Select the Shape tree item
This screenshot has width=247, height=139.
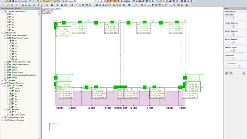click(x=14, y=78)
